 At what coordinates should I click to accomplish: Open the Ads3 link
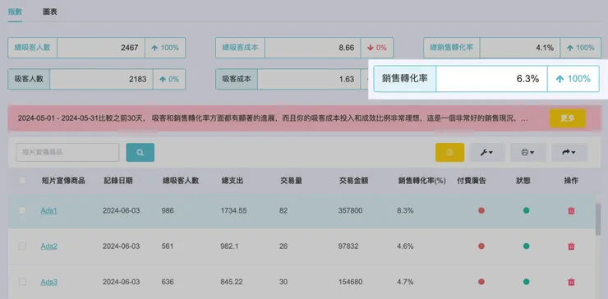(48, 282)
